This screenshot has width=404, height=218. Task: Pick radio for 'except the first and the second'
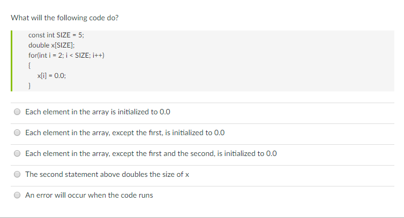pyautogui.click(x=17, y=153)
